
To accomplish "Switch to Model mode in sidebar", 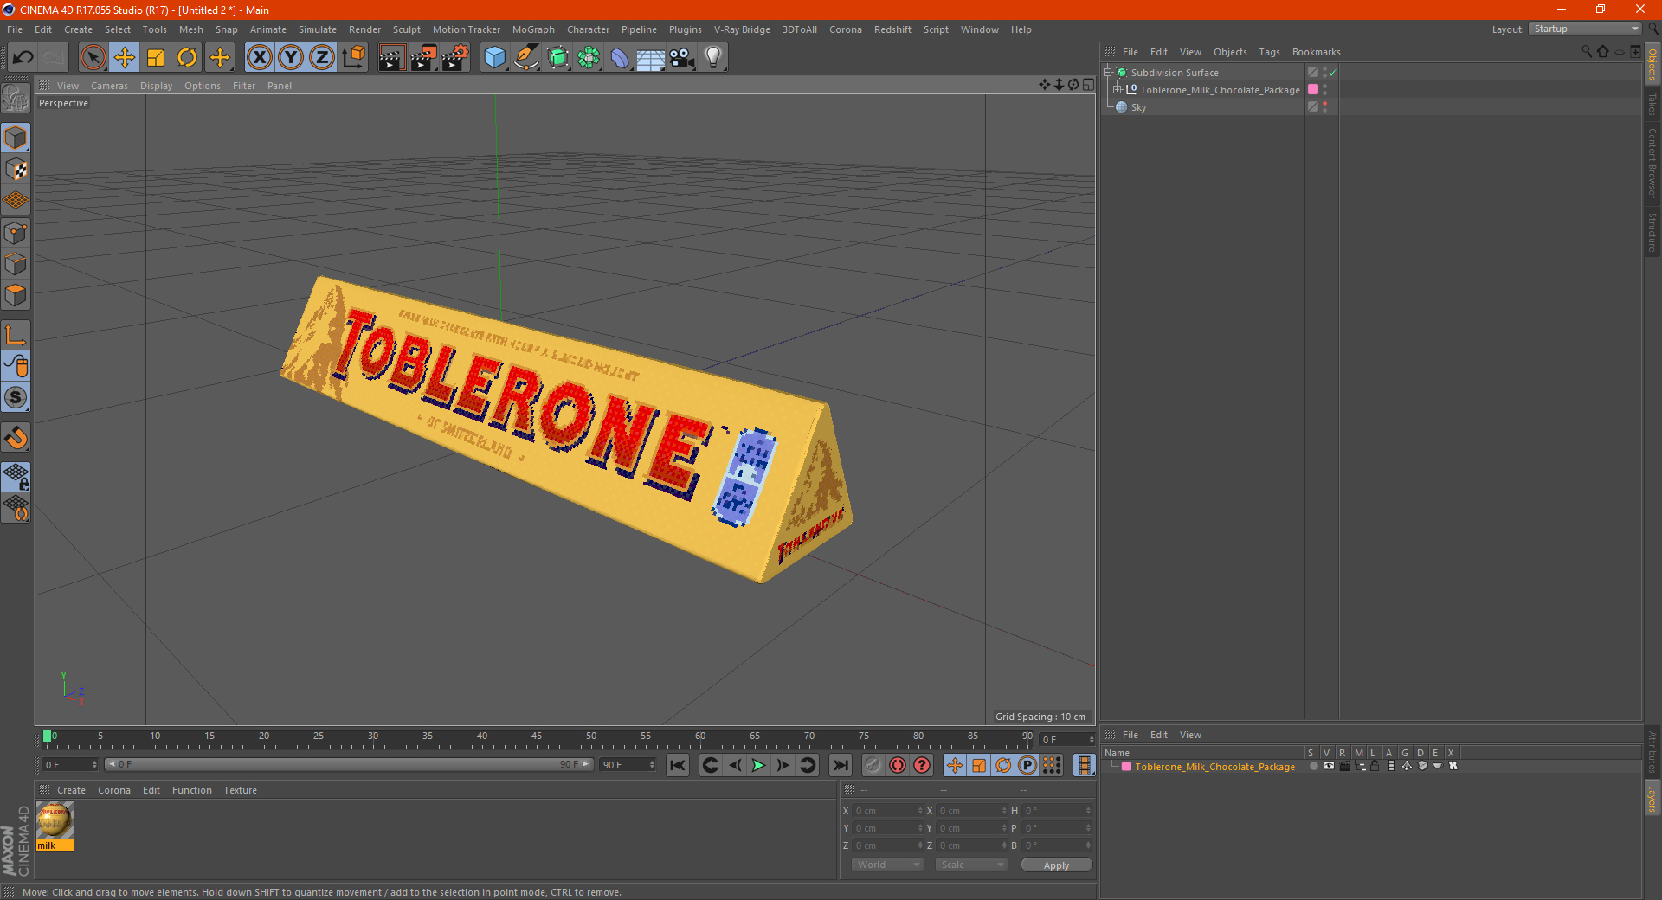I will point(16,138).
